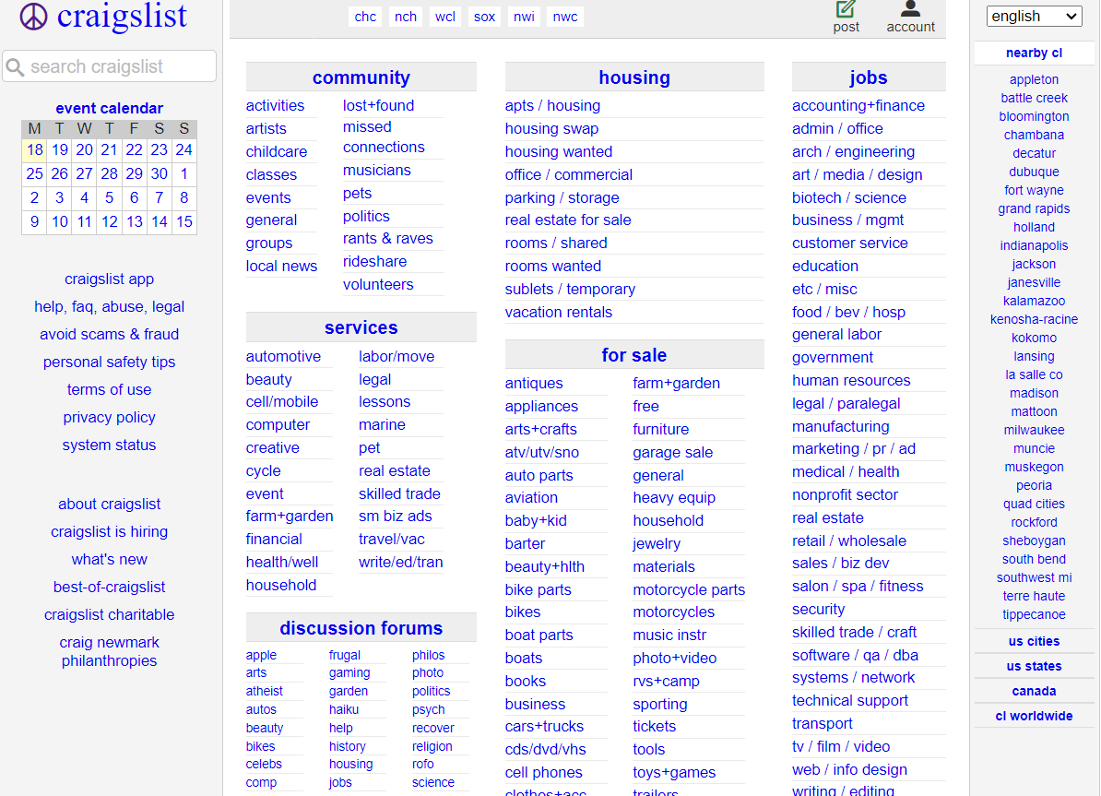Image resolution: width=1101 pixels, height=796 pixels.
Task: Open the discussion forums header
Action: point(361,628)
